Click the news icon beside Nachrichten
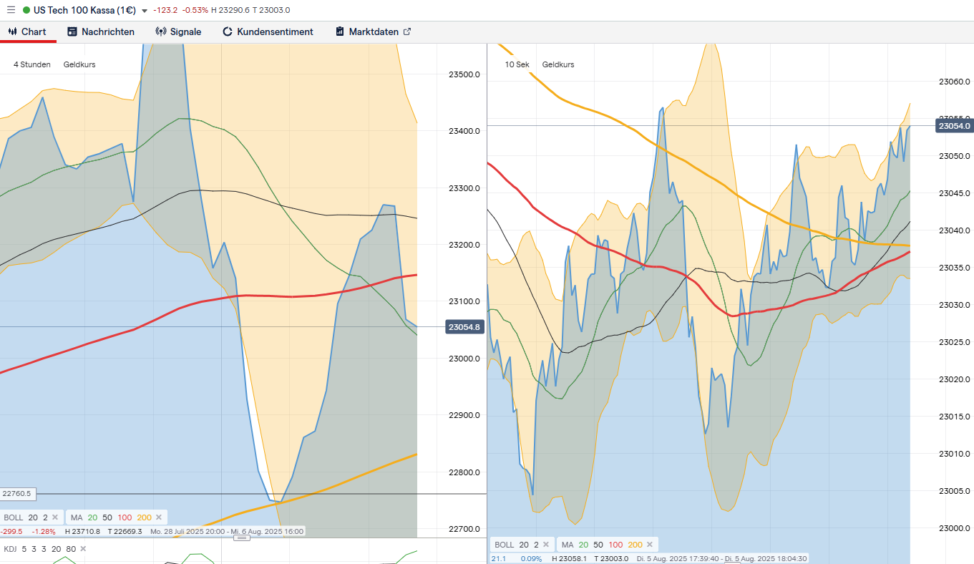 click(72, 31)
